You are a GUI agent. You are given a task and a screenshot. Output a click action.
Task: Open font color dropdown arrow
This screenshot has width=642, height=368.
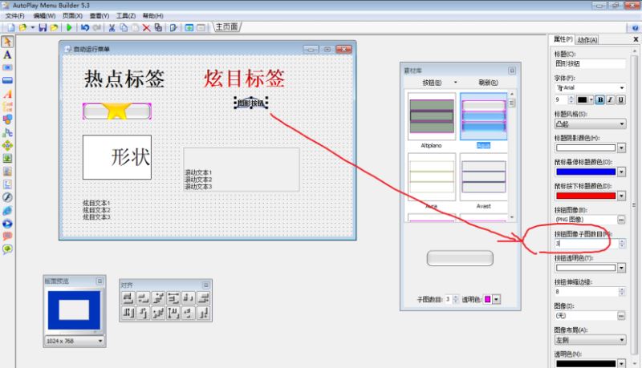(x=591, y=99)
